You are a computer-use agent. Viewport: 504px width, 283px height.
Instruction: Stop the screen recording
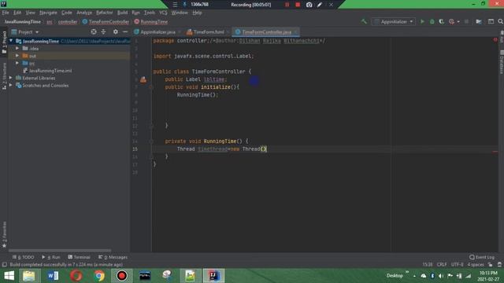point(298,5)
